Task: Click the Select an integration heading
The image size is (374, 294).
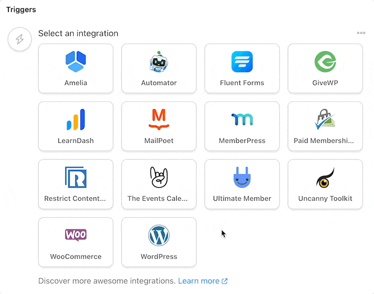Action: (78, 33)
